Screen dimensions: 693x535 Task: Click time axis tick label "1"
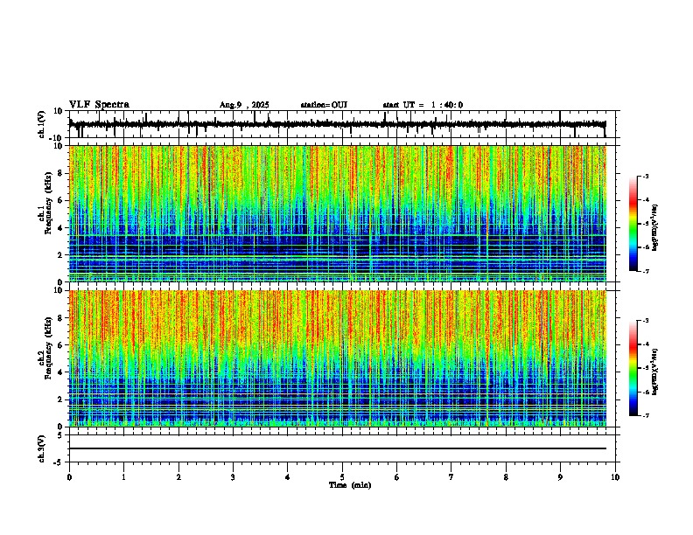(x=123, y=477)
